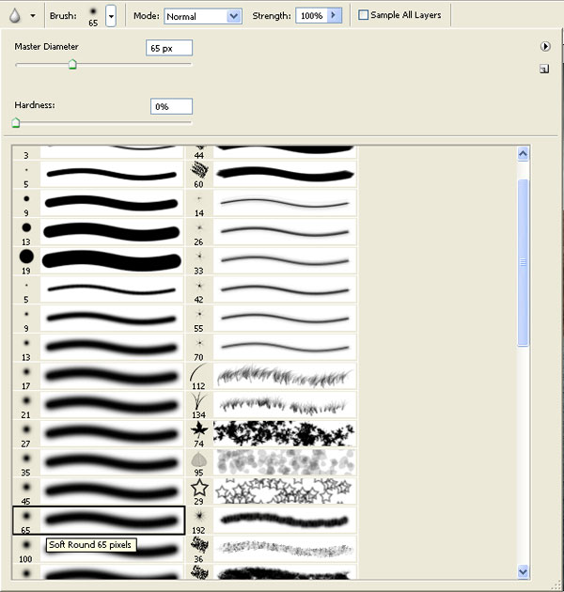Open the Mode dropdown set to Normal
The image size is (564, 592).
click(x=203, y=16)
